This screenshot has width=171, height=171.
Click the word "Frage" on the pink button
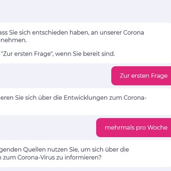[x=159, y=76]
